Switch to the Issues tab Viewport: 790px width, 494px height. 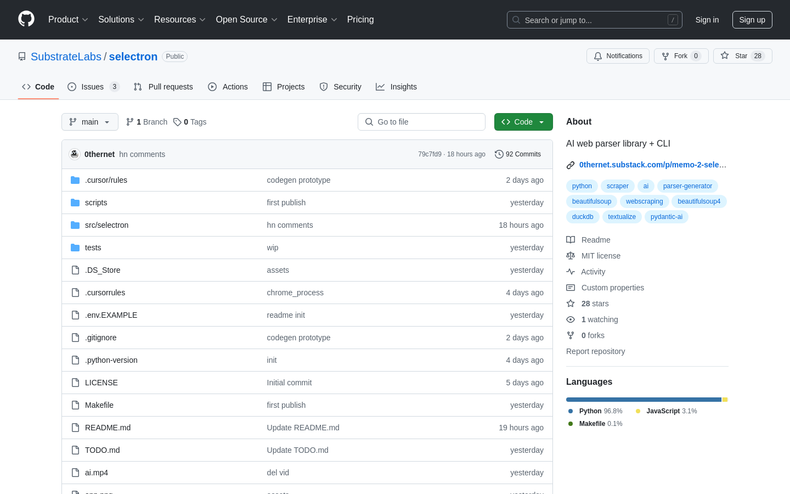pyautogui.click(x=93, y=87)
